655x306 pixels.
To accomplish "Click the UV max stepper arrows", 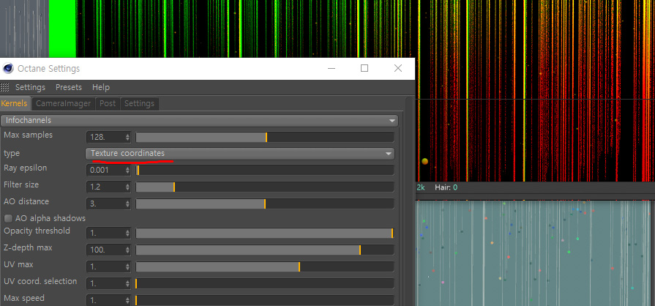I will [127, 266].
